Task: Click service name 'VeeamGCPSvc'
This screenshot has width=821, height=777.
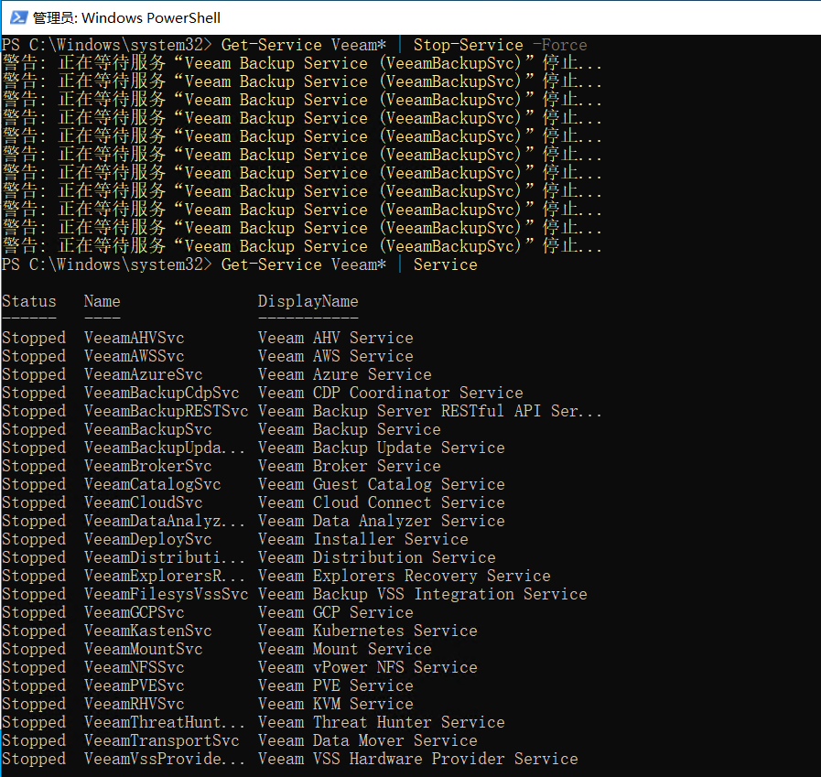Action: [134, 612]
